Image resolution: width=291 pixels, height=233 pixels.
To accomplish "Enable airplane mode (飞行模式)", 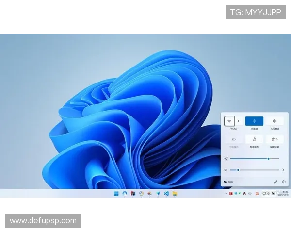I will coord(275,121).
